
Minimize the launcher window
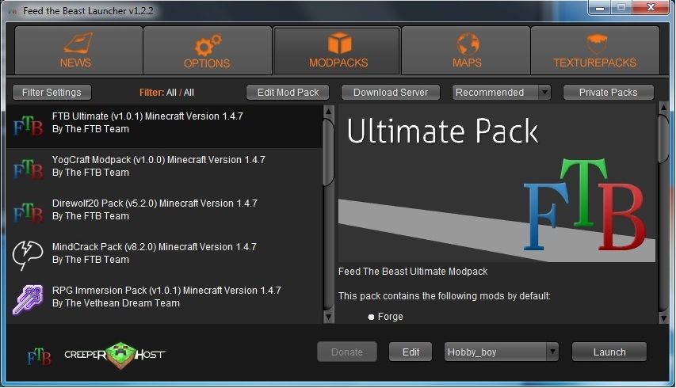(x=599, y=7)
